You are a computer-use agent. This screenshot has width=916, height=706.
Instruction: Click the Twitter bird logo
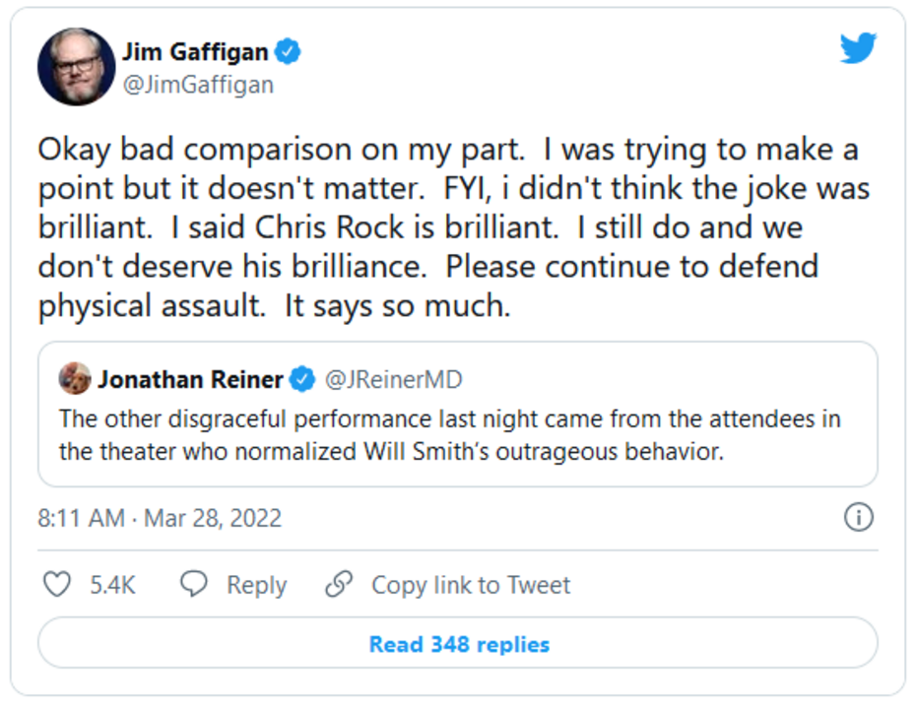click(x=858, y=47)
